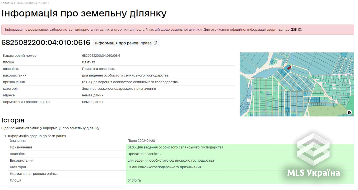Click 'Приватна власність' in the details table
Screen dimensions: 358x190
98,69
